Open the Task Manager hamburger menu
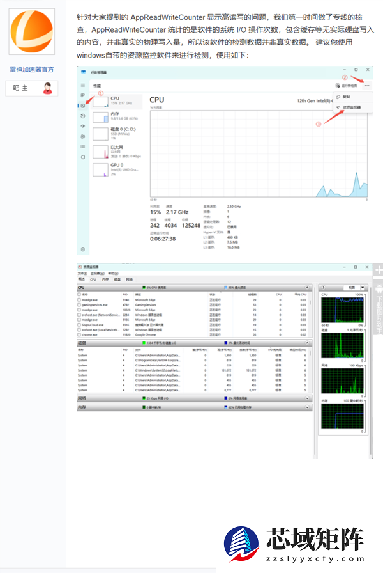383x573 pixels. 82,85
